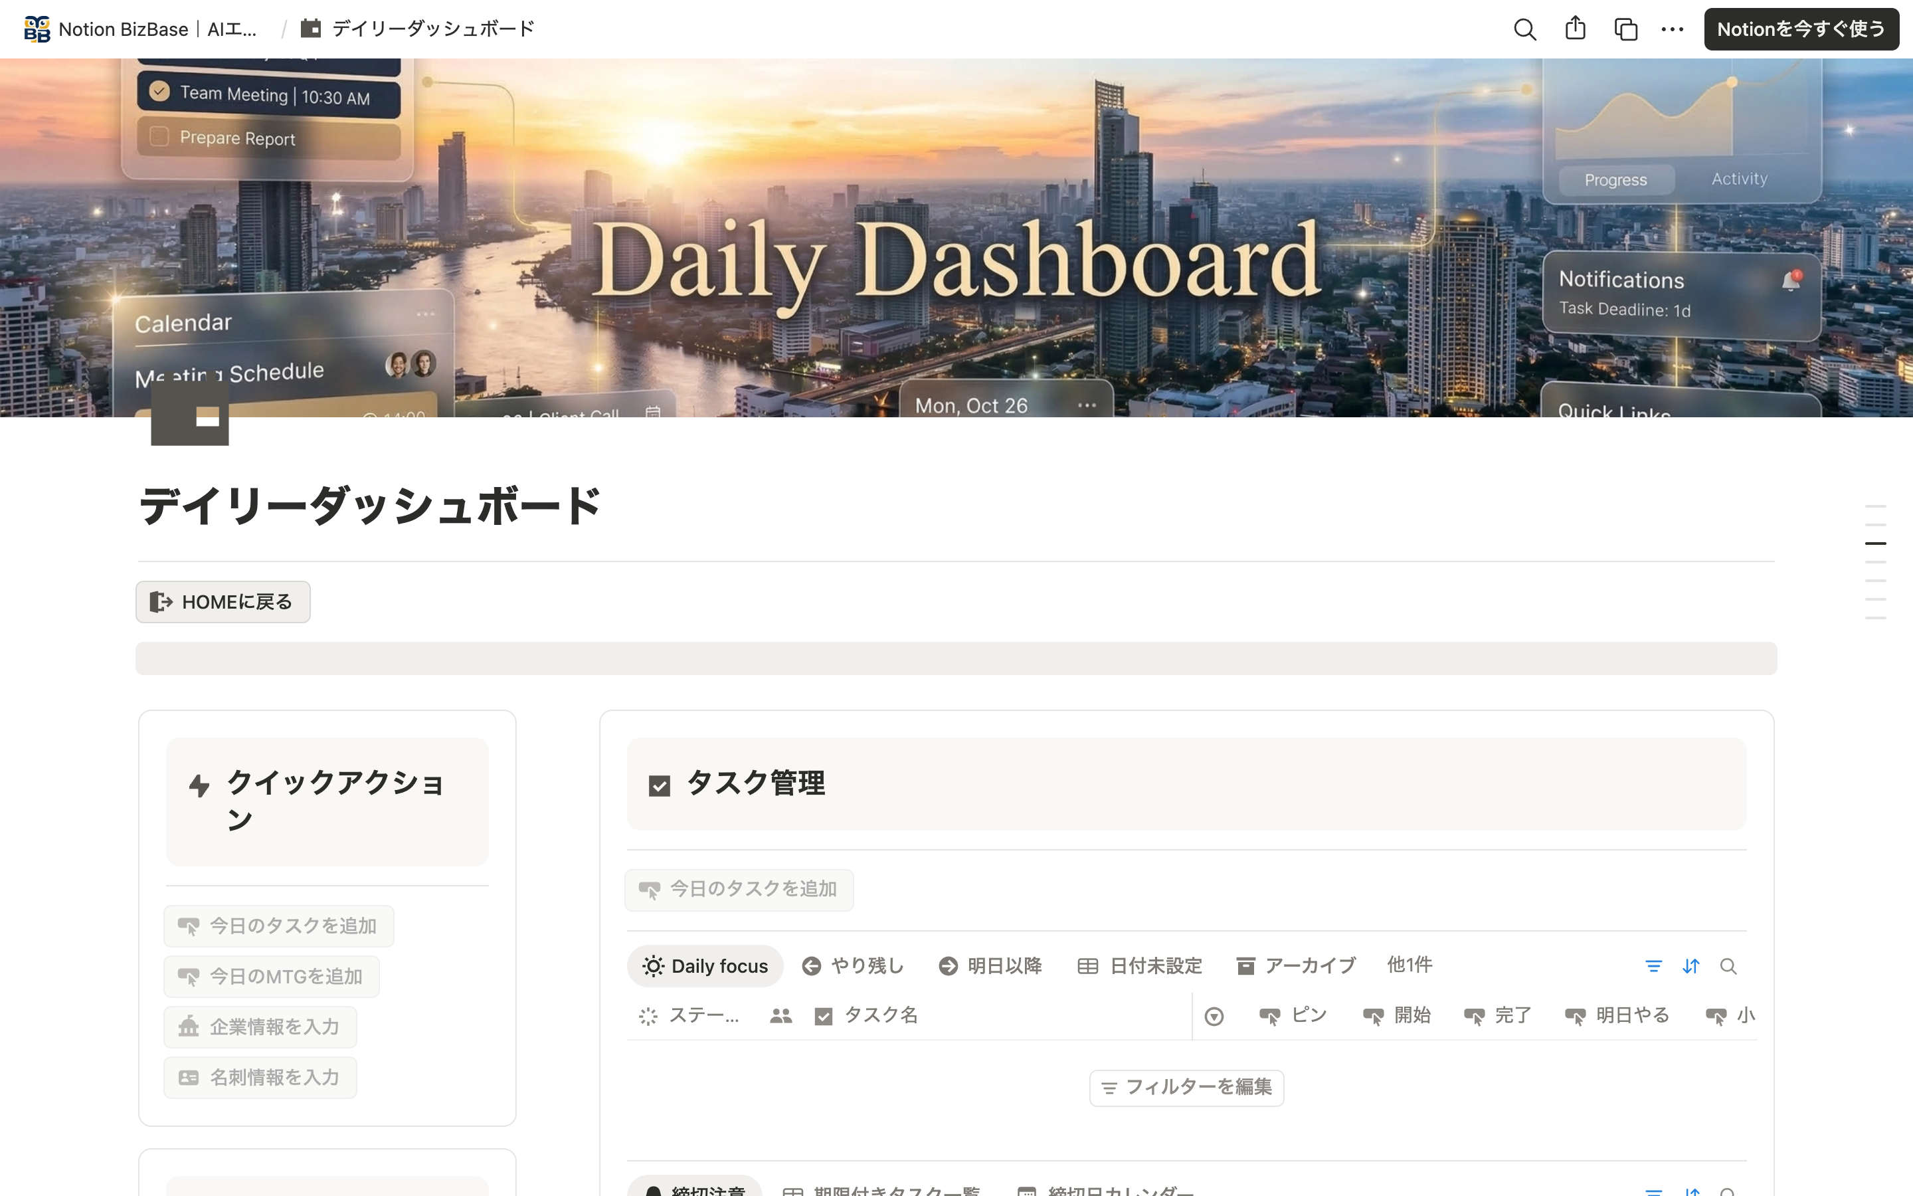The height and width of the screenshot is (1196, 1913).
Task: Click 今日のタスクを追加 under タスク管理
Action: point(739,890)
